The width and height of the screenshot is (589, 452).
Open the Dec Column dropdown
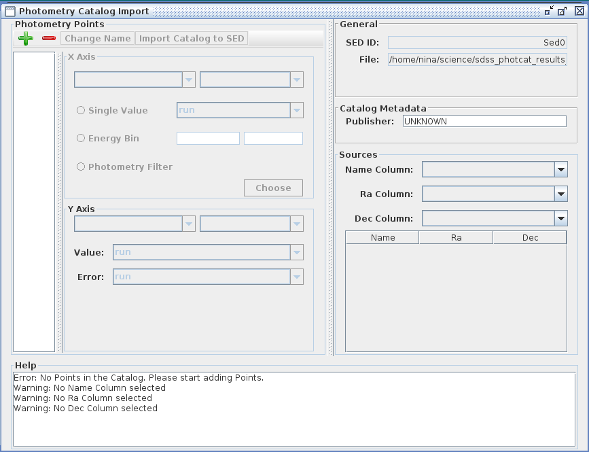tap(495, 218)
